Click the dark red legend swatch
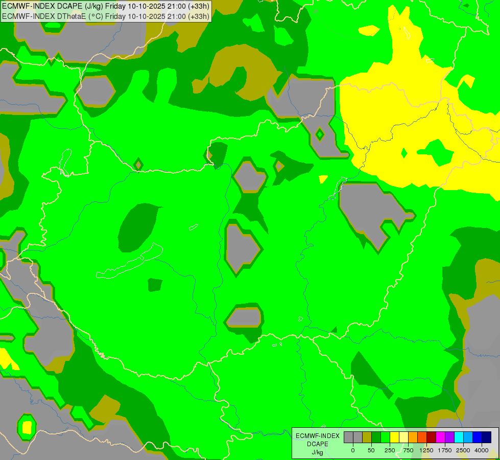 tap(432, 437)
